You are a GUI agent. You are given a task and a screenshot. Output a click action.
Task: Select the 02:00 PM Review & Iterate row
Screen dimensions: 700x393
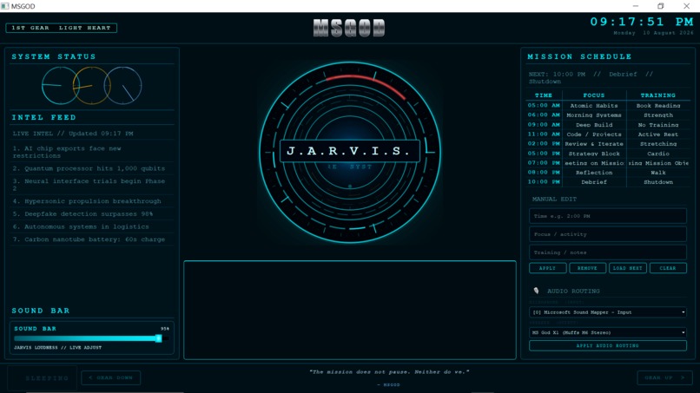[608, 144]
